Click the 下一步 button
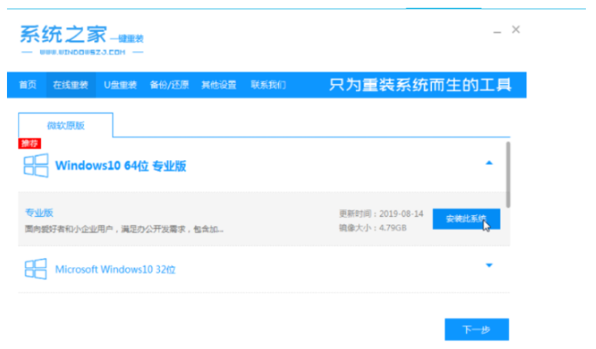 pos(476,330)
